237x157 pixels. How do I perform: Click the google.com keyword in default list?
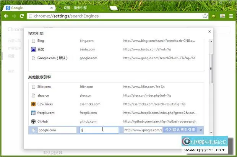click(x=88, y=58)
